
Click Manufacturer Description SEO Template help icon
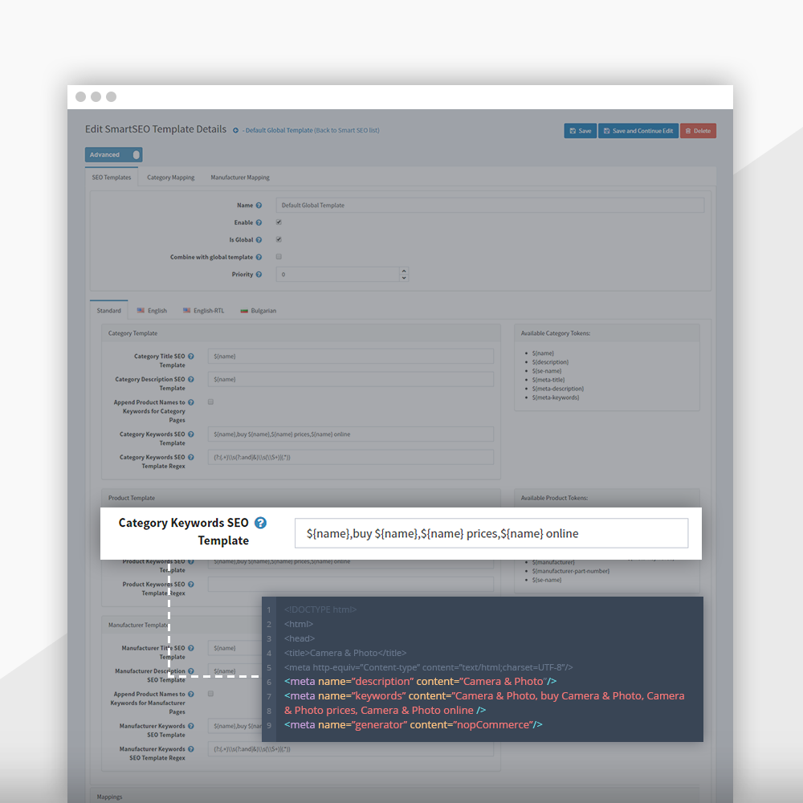pyautogui.click(x=190, y=671)
